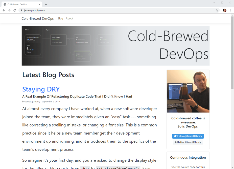Open the Staying DRY blog post

(x=41, y=89)
